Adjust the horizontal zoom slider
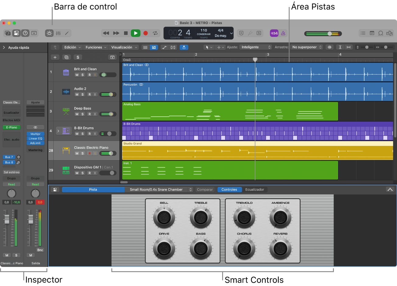The height and width of the screenshot is (286, 397). [x=386, y=47]
